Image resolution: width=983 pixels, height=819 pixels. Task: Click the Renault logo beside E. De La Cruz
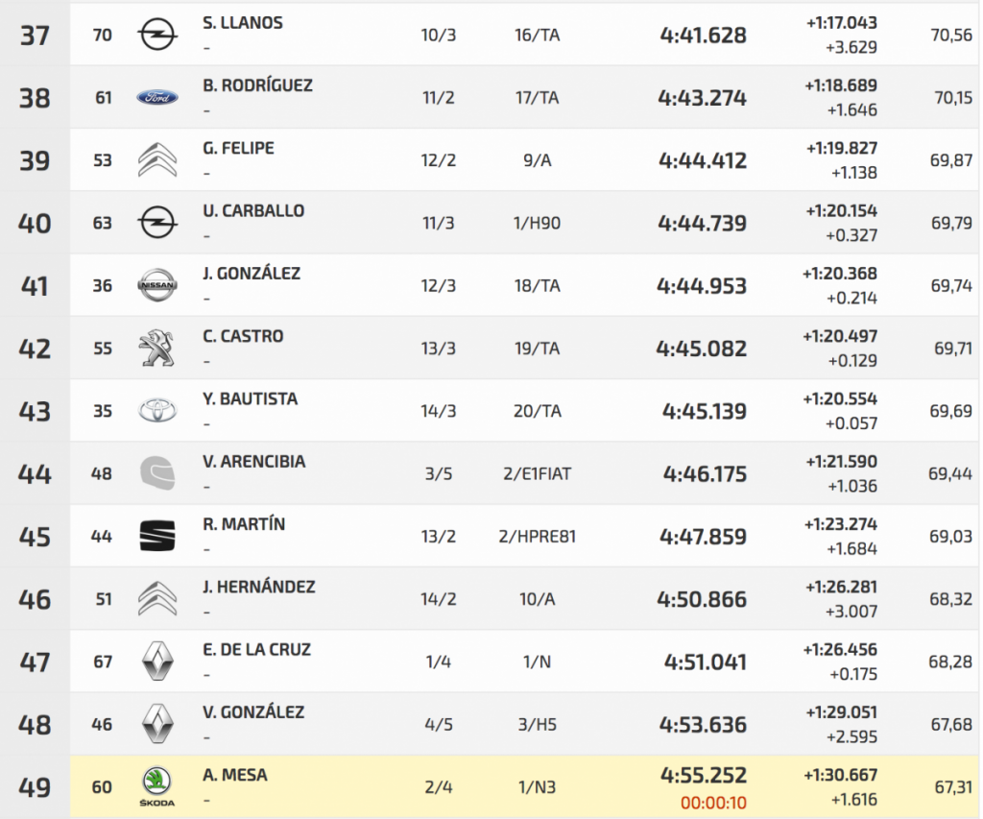coord(156,662)
